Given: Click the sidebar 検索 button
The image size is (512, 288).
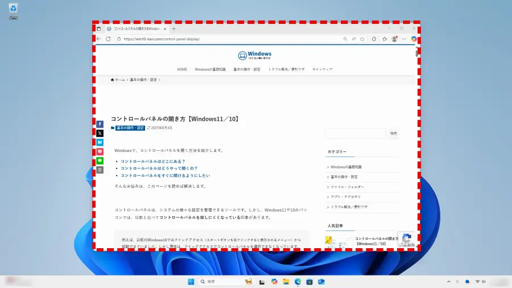Looking at the screenshot, I should click(394, 133).
